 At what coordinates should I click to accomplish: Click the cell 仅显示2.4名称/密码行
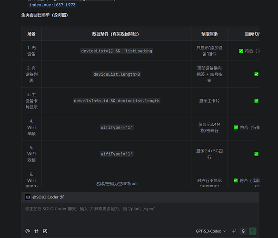[x=209, y=128]
